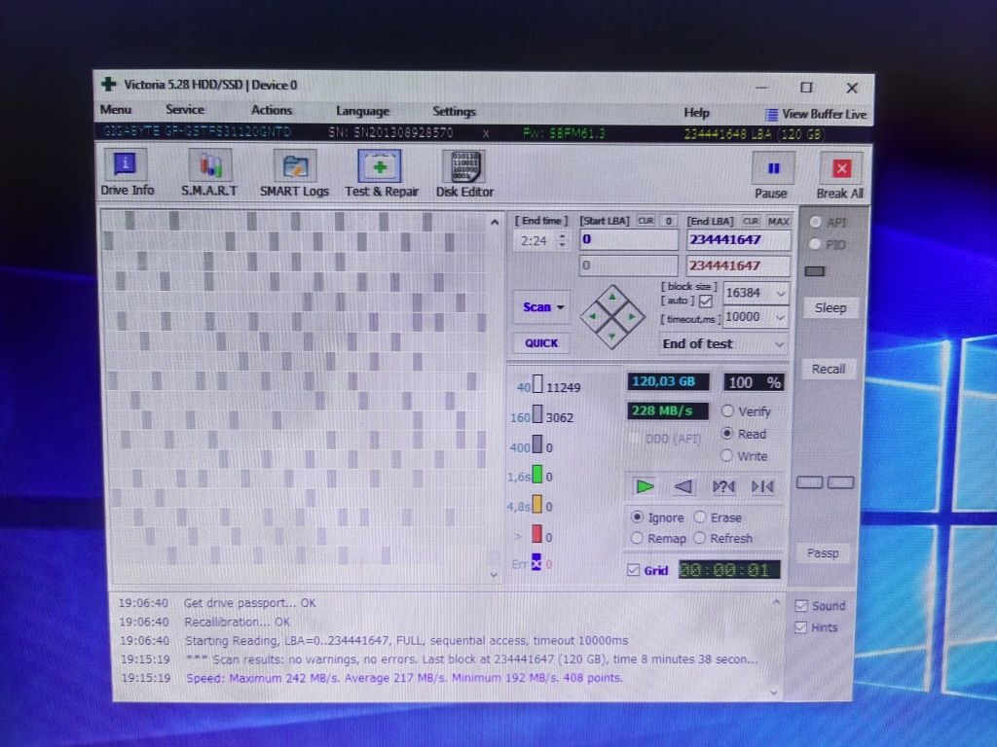Click the orange 4,8s block color box
The image size is (997, 747).
[x=537, y=505]
